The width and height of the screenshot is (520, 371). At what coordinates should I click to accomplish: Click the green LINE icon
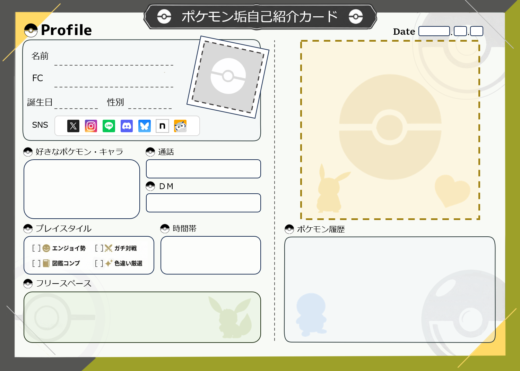click(x=109, y=126)
